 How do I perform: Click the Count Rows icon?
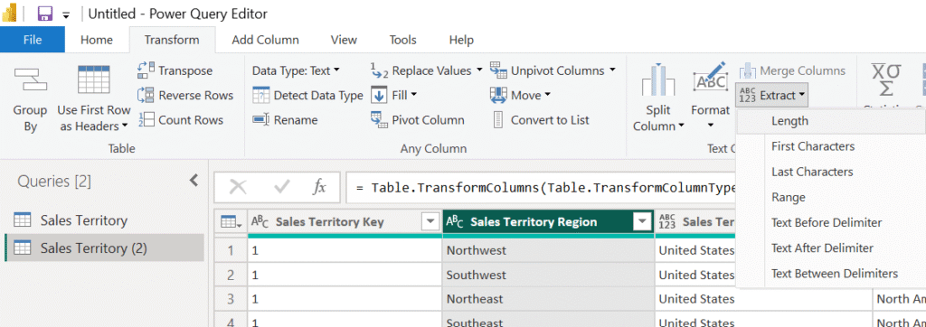146,120
